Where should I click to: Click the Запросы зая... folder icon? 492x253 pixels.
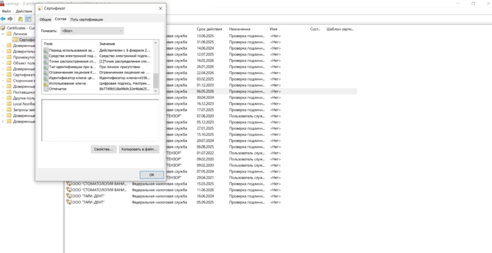tap(9, 110)
